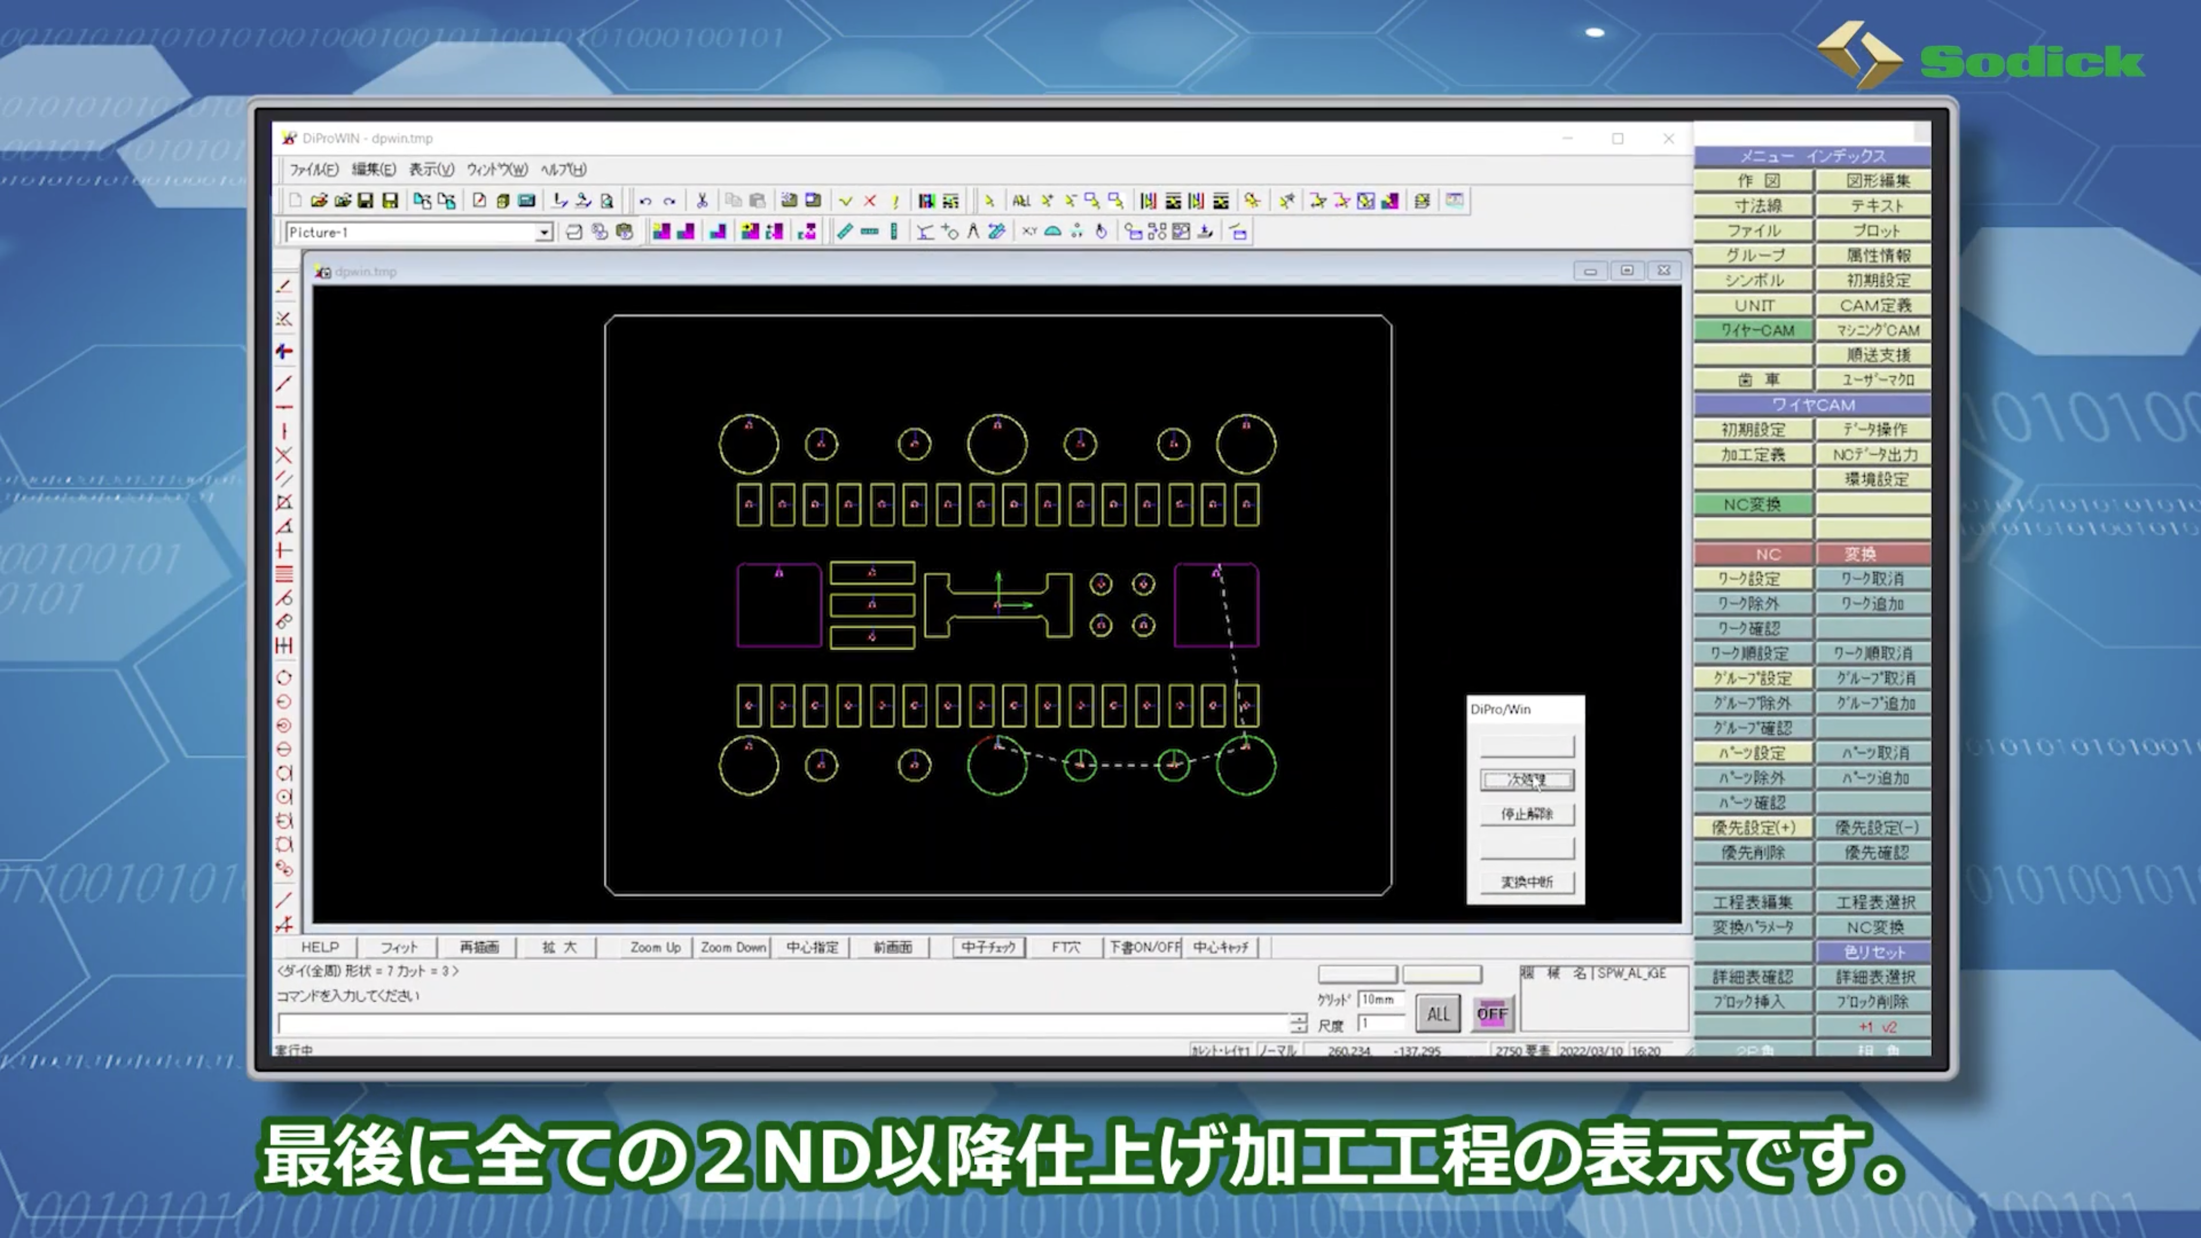
Task: Click 停止解除 in the DiPro/Win dialog
Action: (1527, 814)
